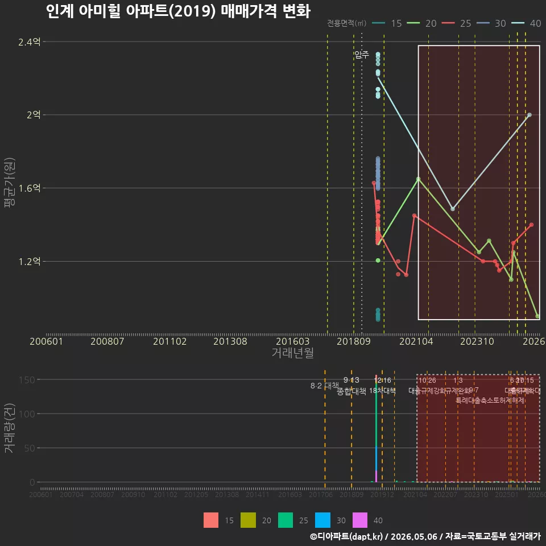The height and width of the screenshot is (546, 546).
Task: Click the chart title 인계 아미힐 아파트(2019) 매매가격 변화
Action: [x=178, y=11]
